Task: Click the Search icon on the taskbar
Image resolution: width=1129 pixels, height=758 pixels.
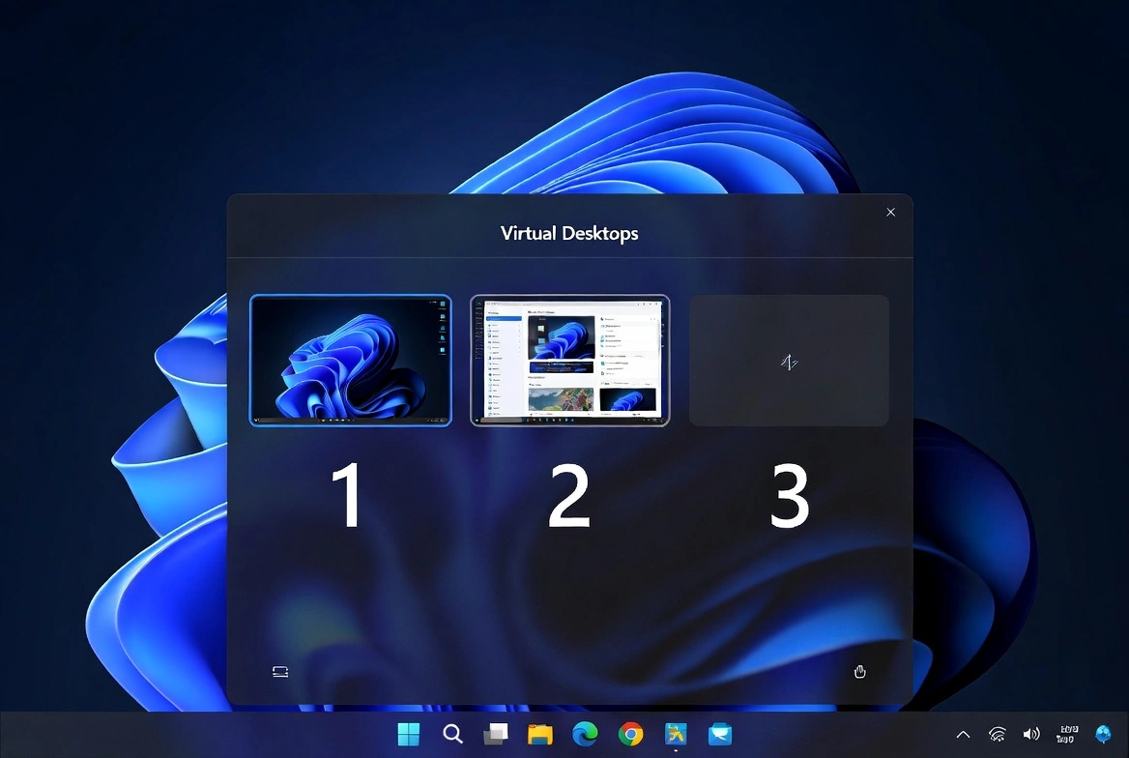Action: [452, 734]
